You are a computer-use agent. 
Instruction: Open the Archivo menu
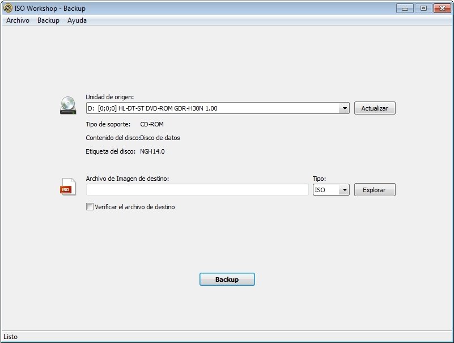tap(18, 20)
